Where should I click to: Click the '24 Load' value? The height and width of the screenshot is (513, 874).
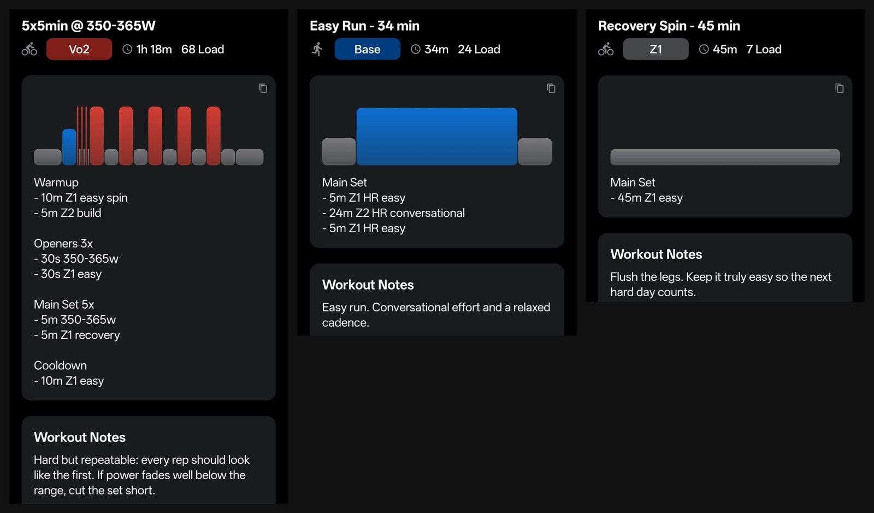pos(479,49)
